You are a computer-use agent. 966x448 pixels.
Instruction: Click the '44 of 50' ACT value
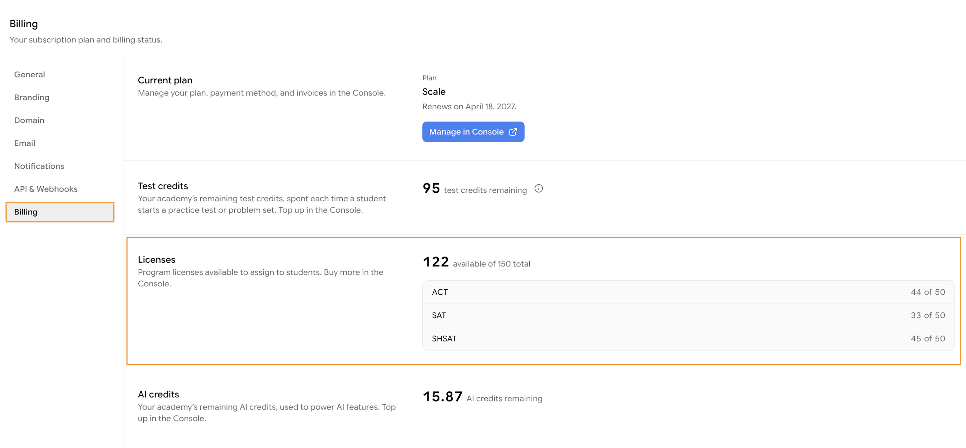pyautogui.click(x=928, y=292)
